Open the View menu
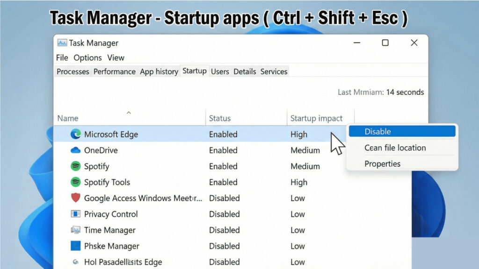Viewport: 479px width, 269px height. tap(116, 58)
